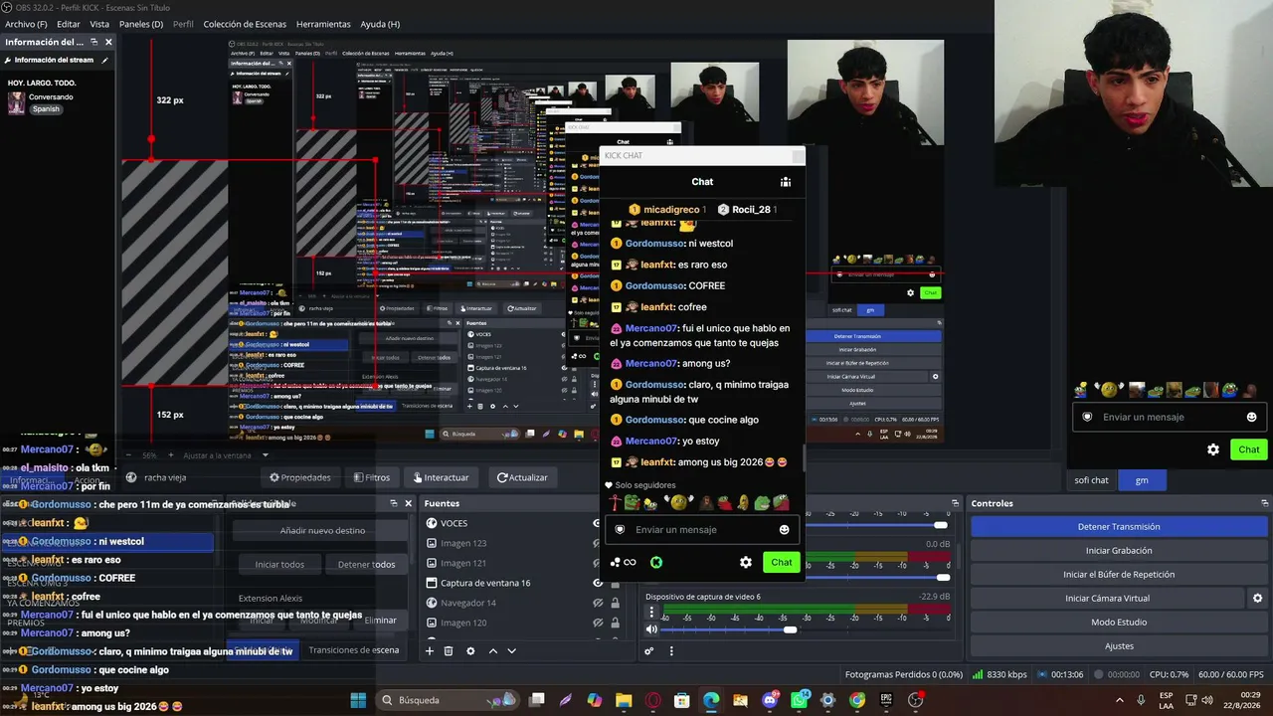Open the Herramientas menu

pyautogui.click(x=323, y=24)
